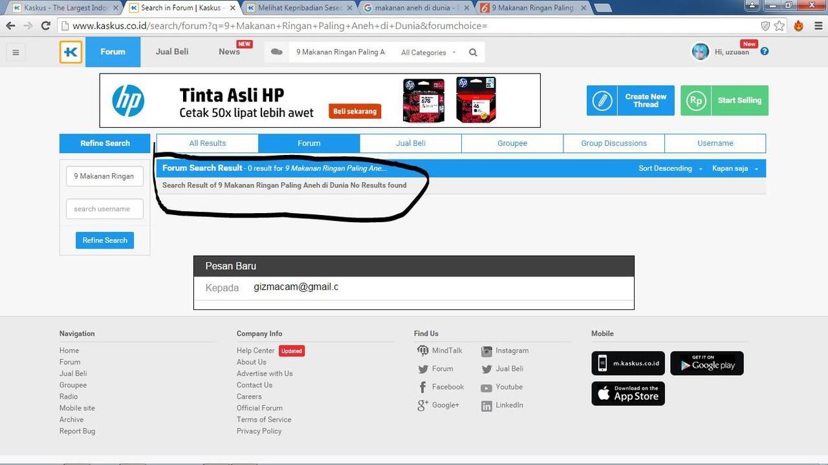Image resolution: width=828 pixels, height=465 pixels.
Task: Switch to 'Kaskus - The Largest' browser tab
Action: click(x=65, y=8)
